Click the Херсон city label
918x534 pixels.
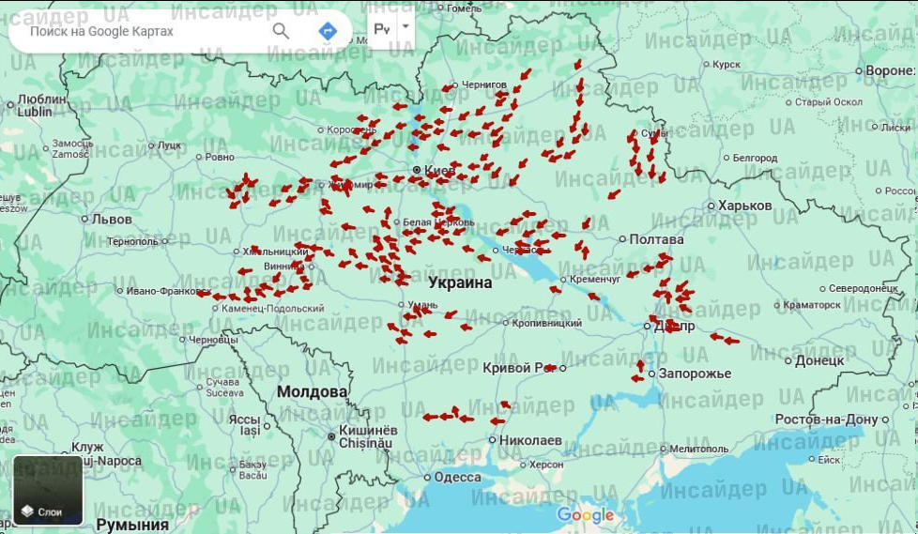click(x=546, y=465)
